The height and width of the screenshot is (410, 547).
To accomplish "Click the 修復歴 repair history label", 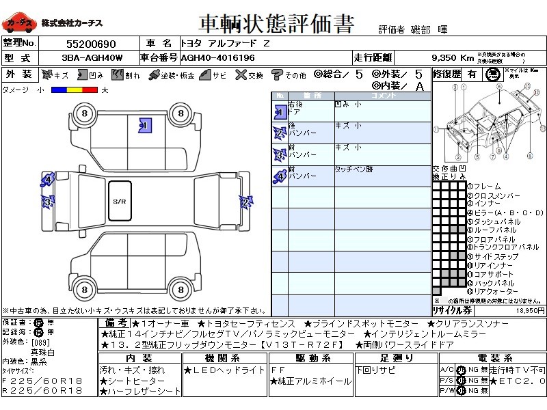I will coord(446,74).
